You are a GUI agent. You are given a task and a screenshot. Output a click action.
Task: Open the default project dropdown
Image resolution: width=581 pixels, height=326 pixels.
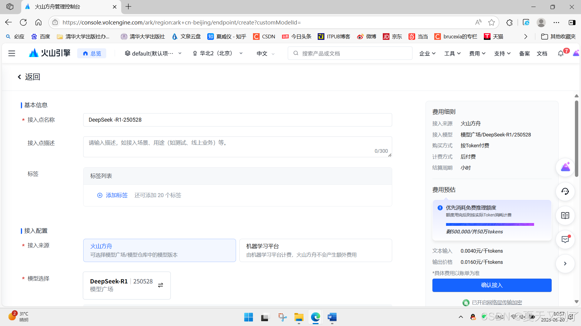(x=153, y=53)
